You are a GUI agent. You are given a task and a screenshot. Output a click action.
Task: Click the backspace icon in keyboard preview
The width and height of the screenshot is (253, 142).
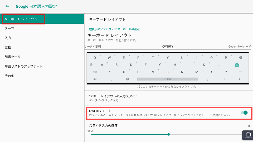(x=240, y=58)
